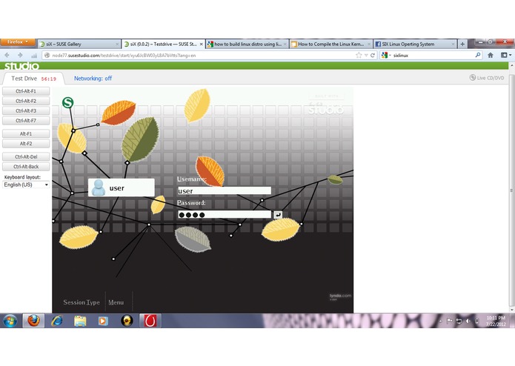Open the Session Type menu
The width and height of the screenshot is (515, 366).
[82, 302]
